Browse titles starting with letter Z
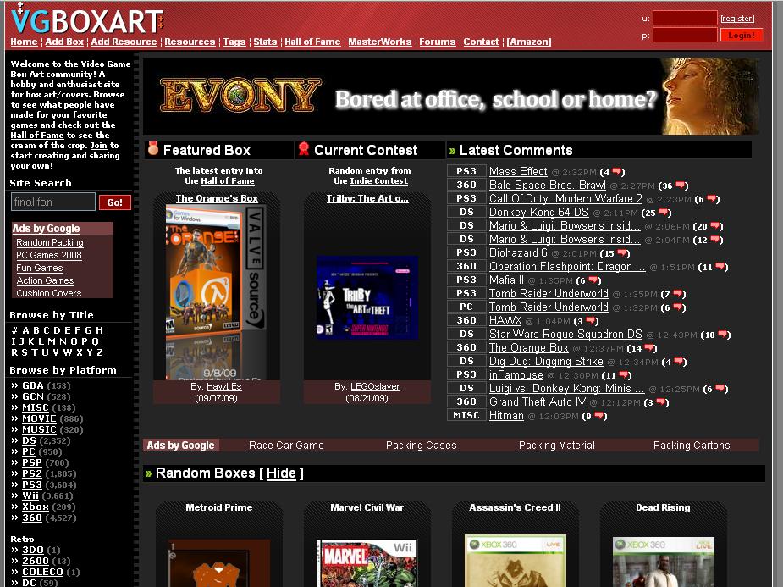Image resolution: width=783 pixels, height=587 pixels. [x=99, y=352]
